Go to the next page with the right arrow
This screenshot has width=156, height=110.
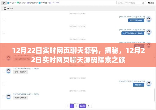click(76, 106)
